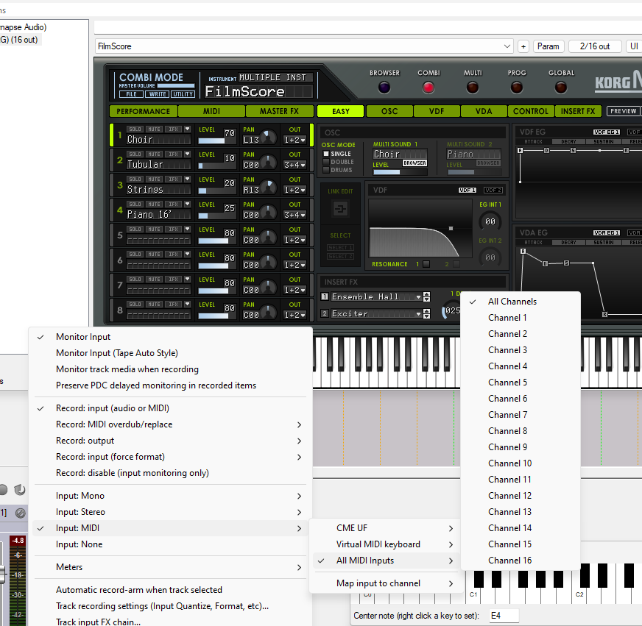
Task: Solo the Choir timbre
Action: click(x=135, y=129)
